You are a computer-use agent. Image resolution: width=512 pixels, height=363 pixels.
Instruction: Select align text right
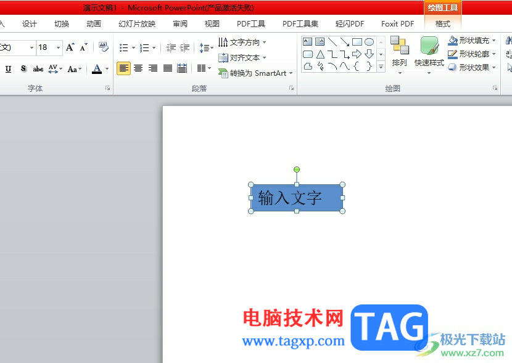point(153,68)
